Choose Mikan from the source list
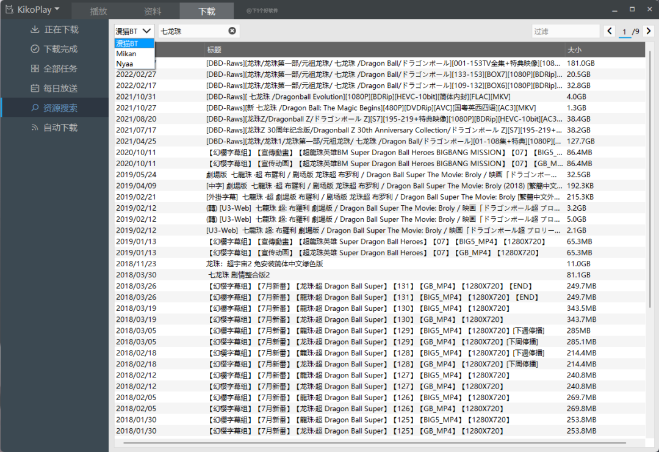659x452 pixels. coord(126,54)
